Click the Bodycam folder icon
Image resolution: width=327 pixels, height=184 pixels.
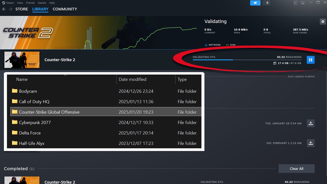(x=15, y=91)
